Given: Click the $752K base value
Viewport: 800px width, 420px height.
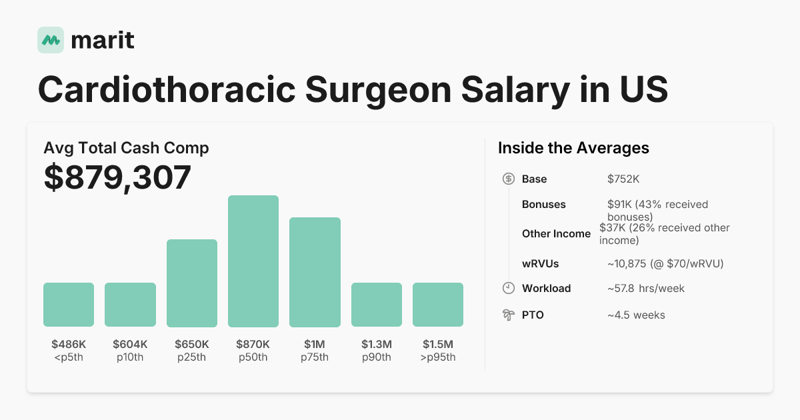Looking at the screenshot, I should click(x=623, y=179).
